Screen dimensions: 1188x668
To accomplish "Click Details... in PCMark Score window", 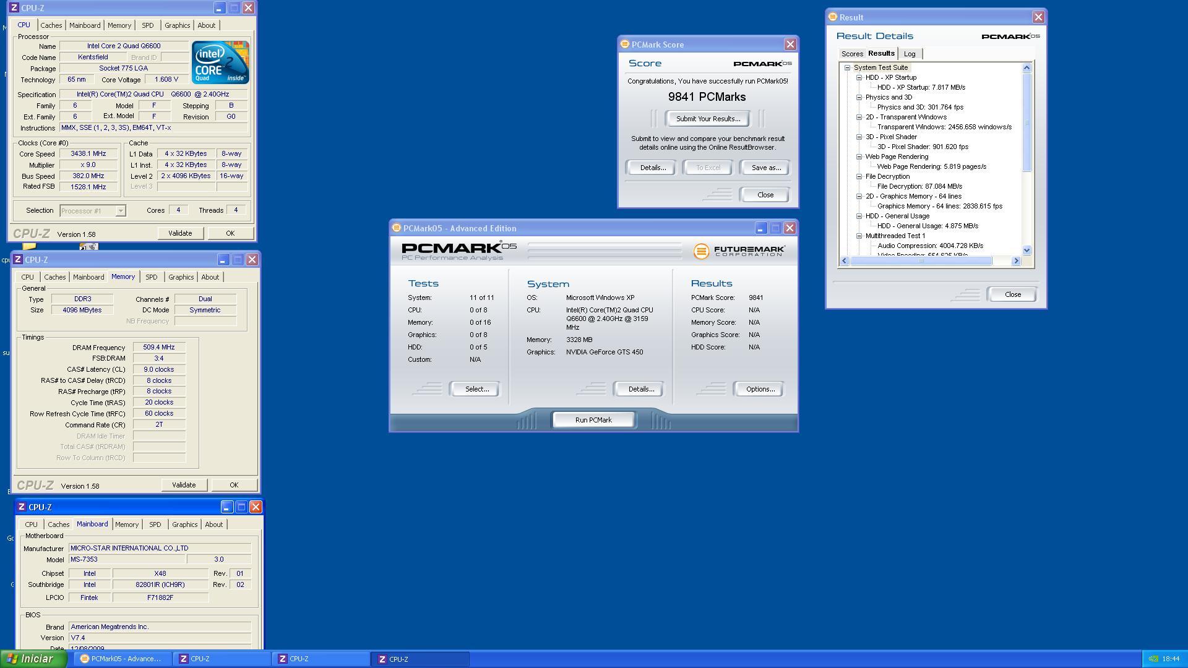I will pos(652,168).
